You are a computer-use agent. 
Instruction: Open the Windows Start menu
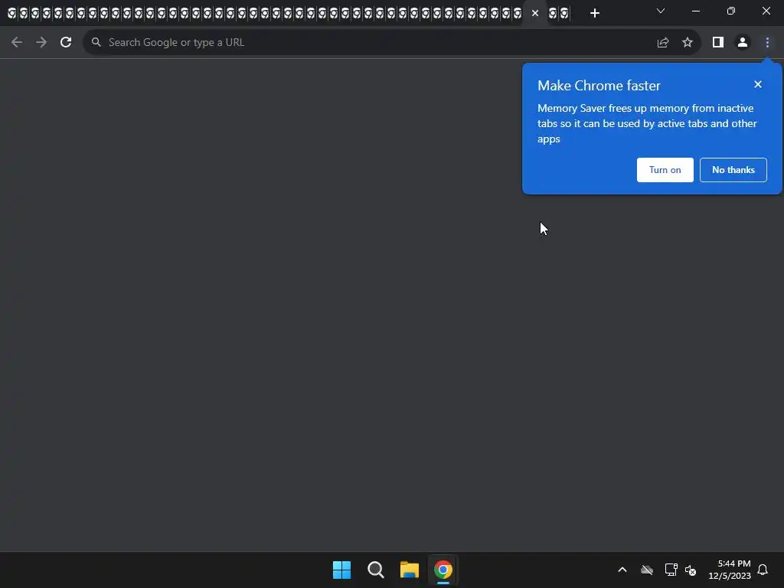(x=342, y=570)
